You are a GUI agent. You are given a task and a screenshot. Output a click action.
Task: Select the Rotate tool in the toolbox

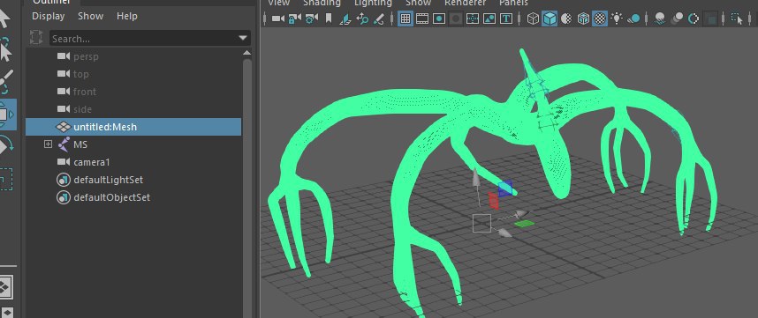coord(6,144)
